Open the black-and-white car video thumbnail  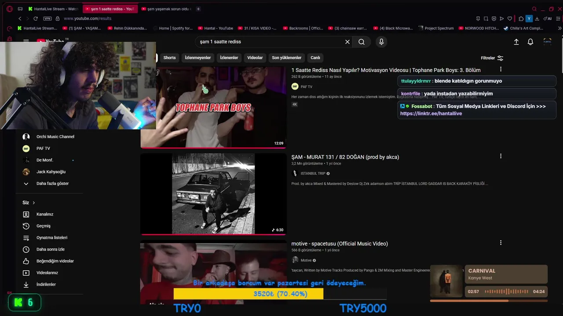pyautogui.click(x=213, y=194)
